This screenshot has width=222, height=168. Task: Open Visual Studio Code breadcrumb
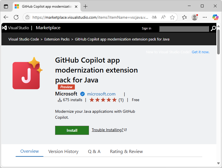tap(24, 39)
